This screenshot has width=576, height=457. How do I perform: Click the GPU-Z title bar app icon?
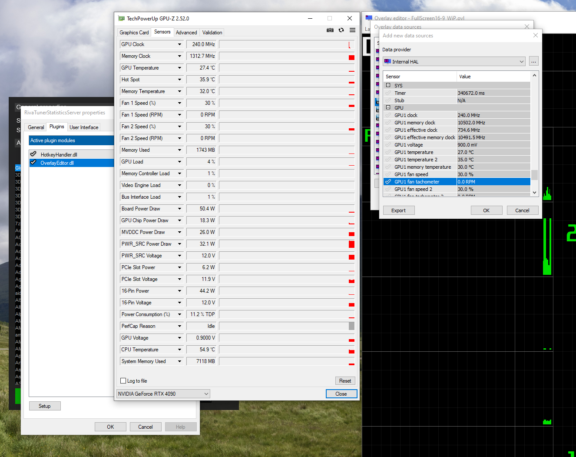[x=122, y=18]
